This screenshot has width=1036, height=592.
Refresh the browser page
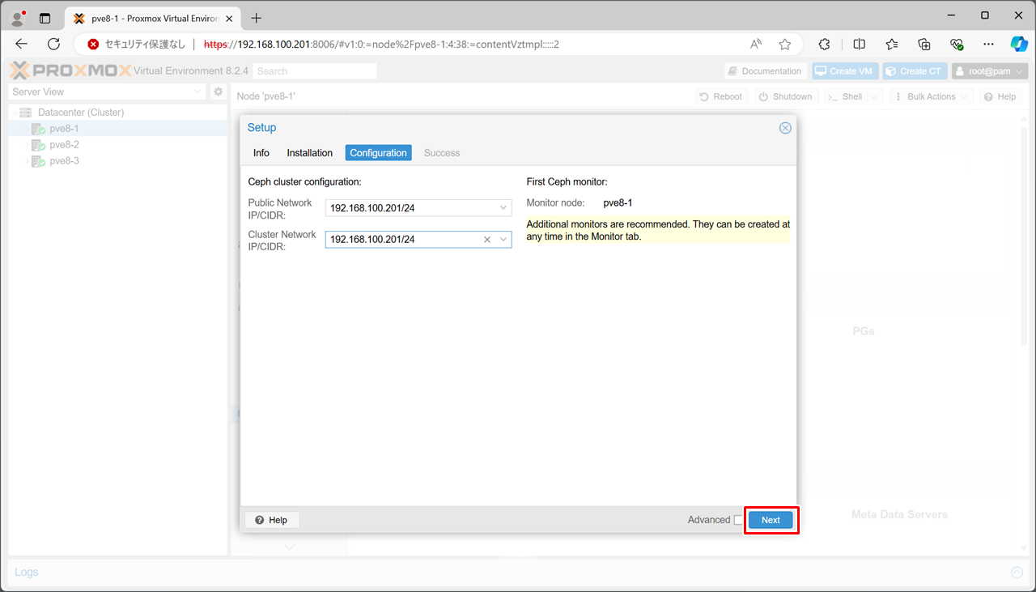54,45
